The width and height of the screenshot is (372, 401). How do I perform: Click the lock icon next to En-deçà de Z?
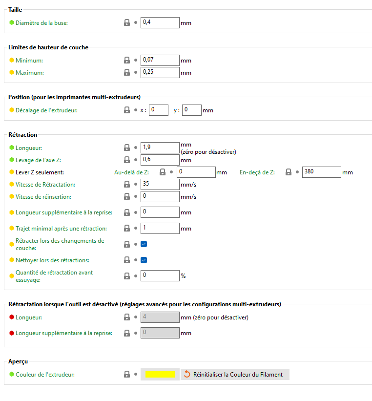coord(289,172)
